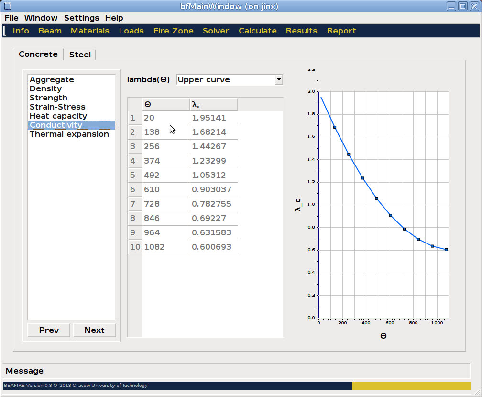The image size is (482, 397).
Task: Click Calculate in the toolbar
Action: tap(257, 31)
